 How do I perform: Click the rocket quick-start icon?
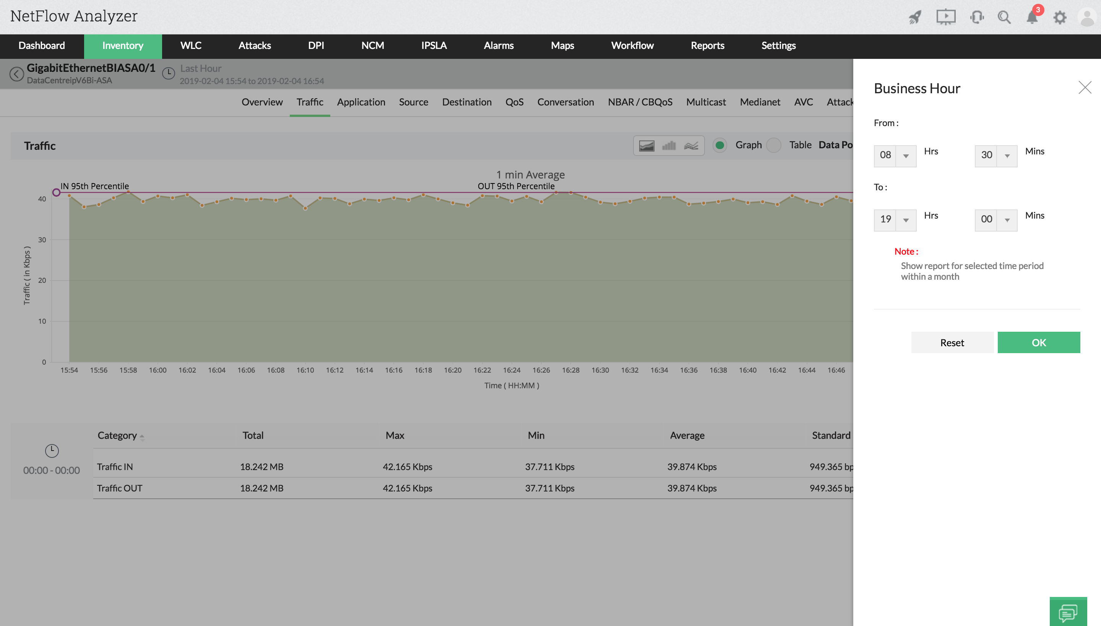point(915,17)
